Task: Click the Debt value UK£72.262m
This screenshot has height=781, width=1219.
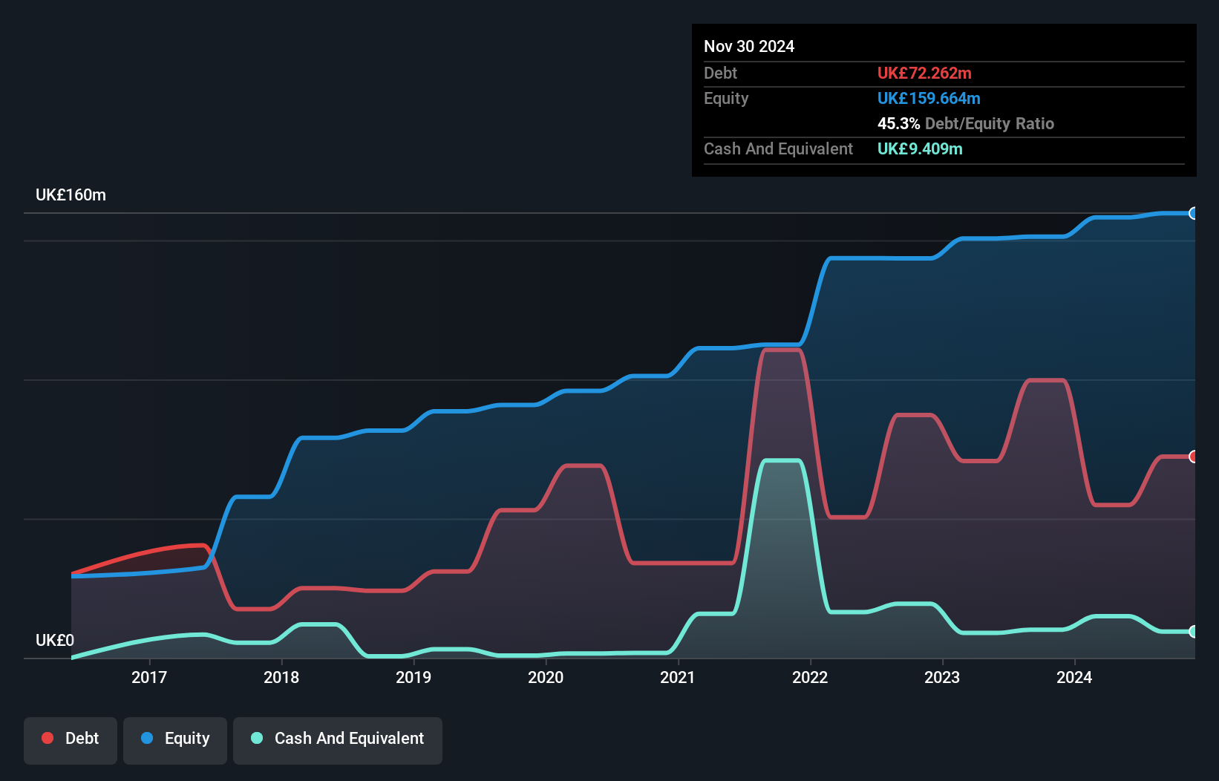Action: 924,73
